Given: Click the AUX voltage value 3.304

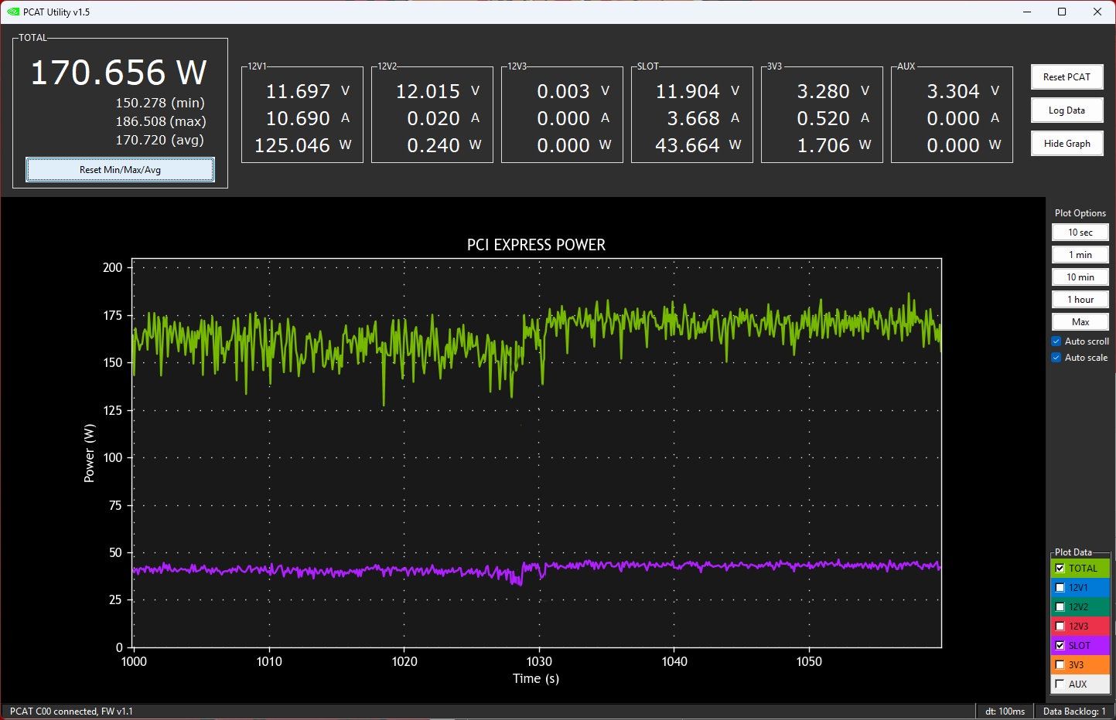Looking at the screenshot, I should click(x=953, y=91).
